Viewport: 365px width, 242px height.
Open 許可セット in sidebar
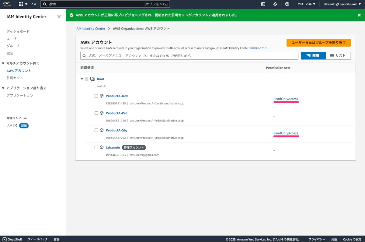point(15,78)
